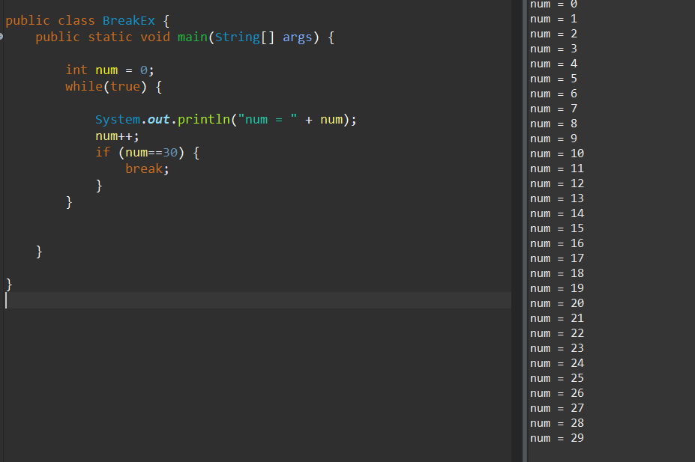Viewport: 695px width, 462px height.
Task: Click console output 'num = 2'
Action: click(553, 34)
